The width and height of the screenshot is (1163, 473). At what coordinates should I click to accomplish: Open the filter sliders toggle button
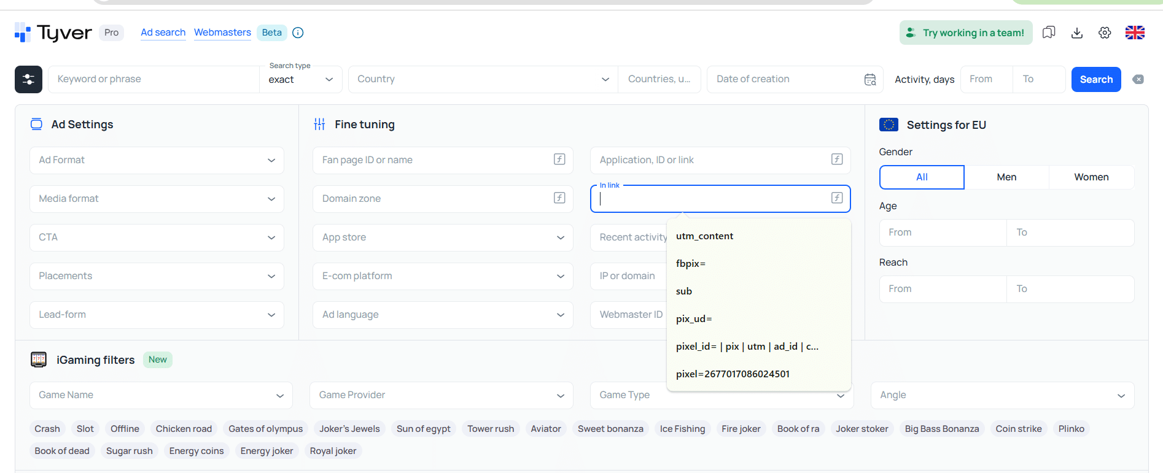point(28,79)
